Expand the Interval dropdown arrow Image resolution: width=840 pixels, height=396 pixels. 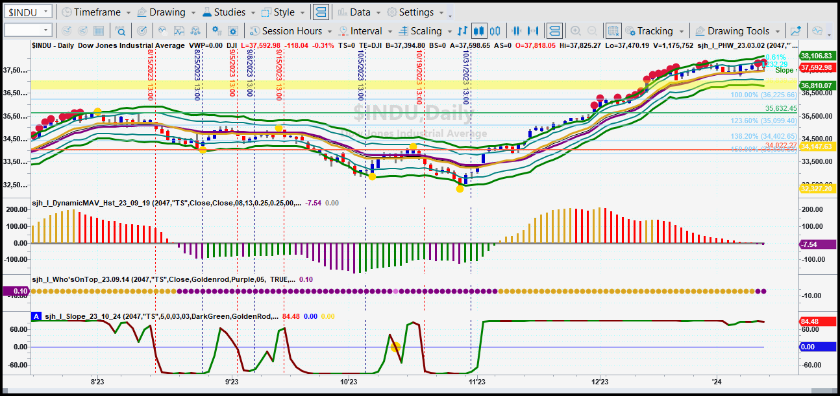click(389, 31)
